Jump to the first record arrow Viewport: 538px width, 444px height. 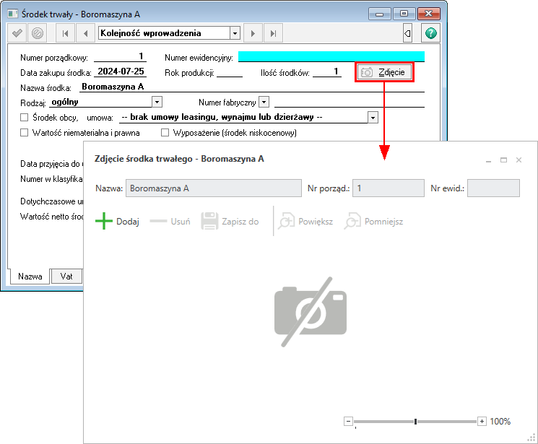tap(66, 33)
